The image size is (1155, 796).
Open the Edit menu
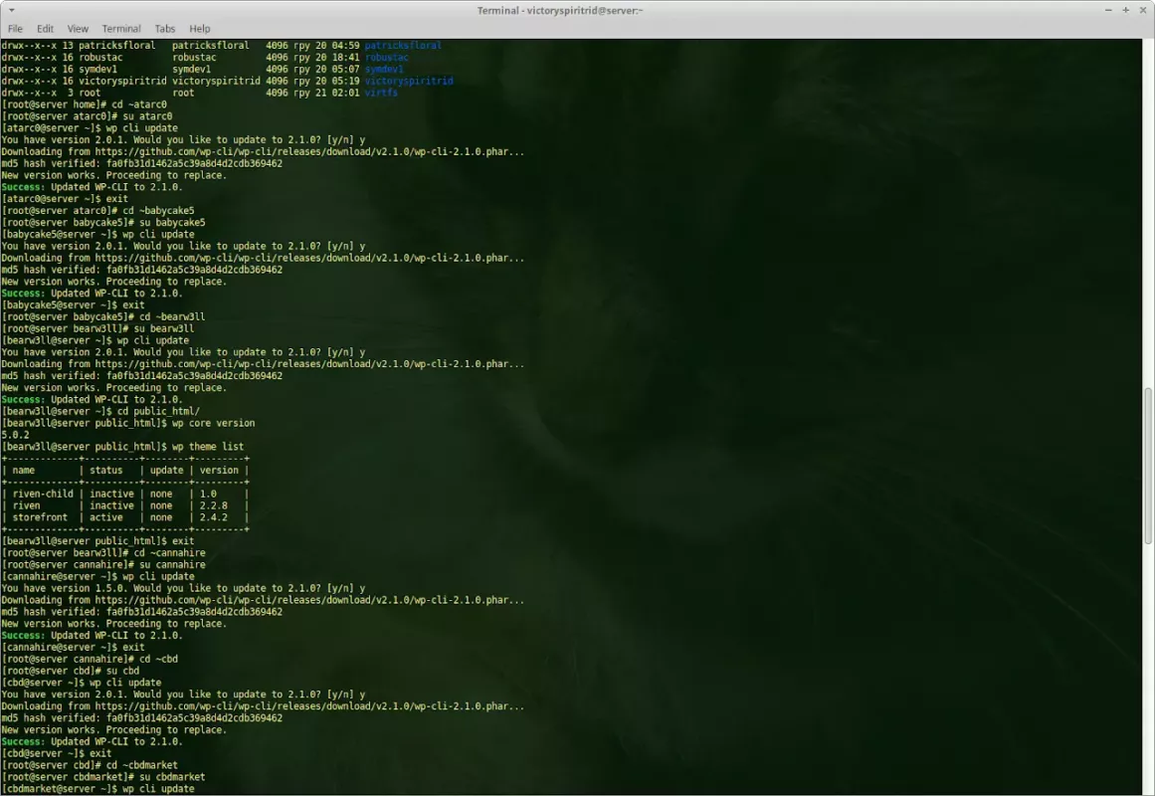click(x=46, y=29)
